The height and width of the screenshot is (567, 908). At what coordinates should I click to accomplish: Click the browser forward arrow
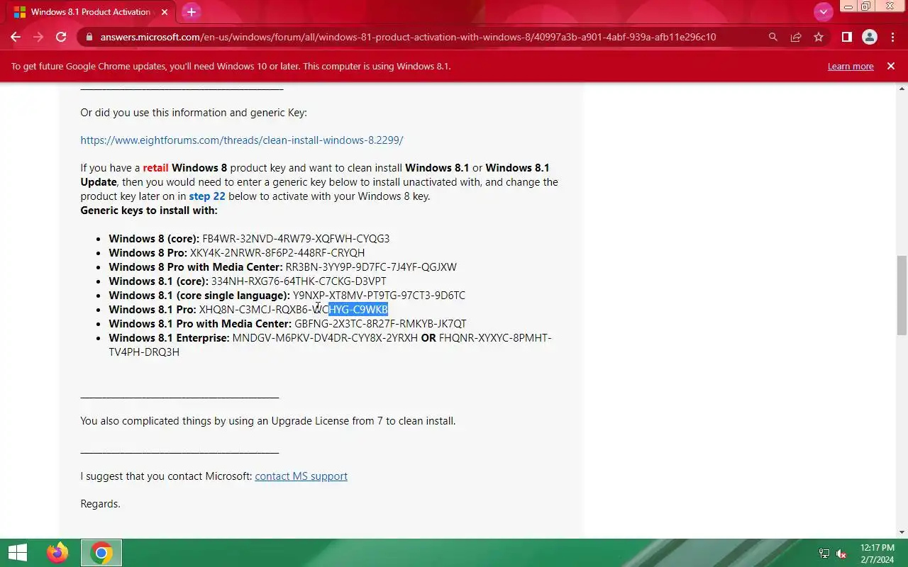tap(38, 37)
